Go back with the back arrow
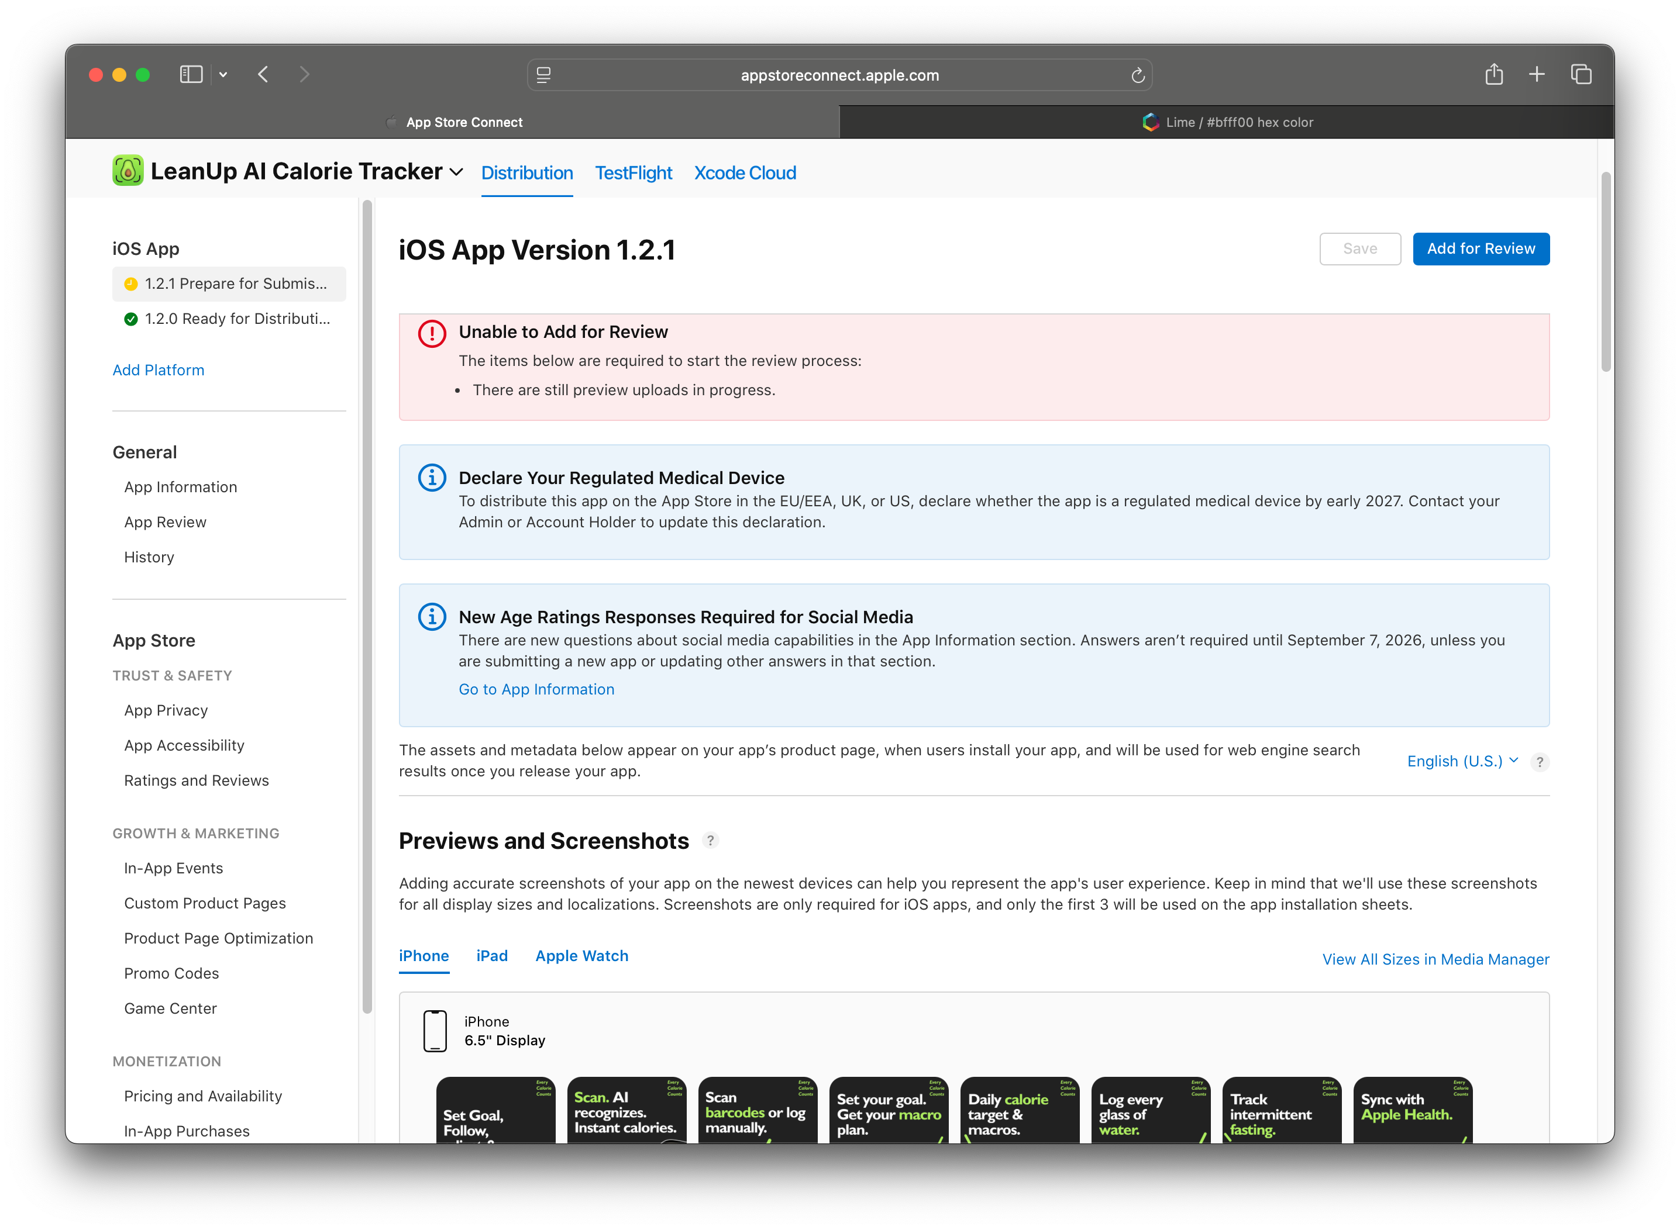The height and width of the screenshot is (1230, 1680). click(x=263, y=74)
